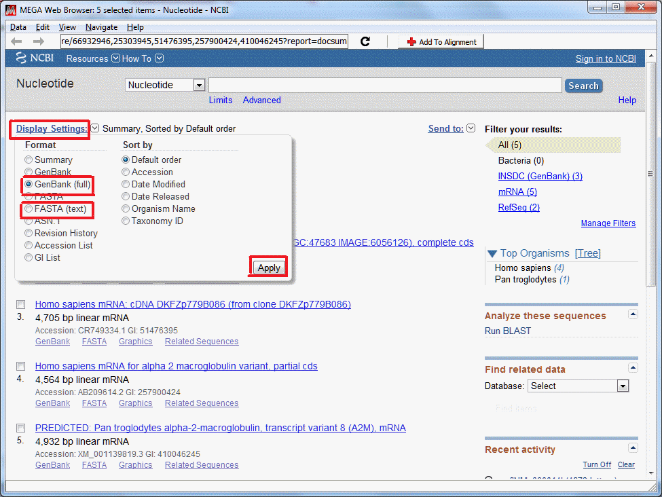This screenshot has height=497, width=662.
Task: Open the Navigate menu
Action: (101, 27)
